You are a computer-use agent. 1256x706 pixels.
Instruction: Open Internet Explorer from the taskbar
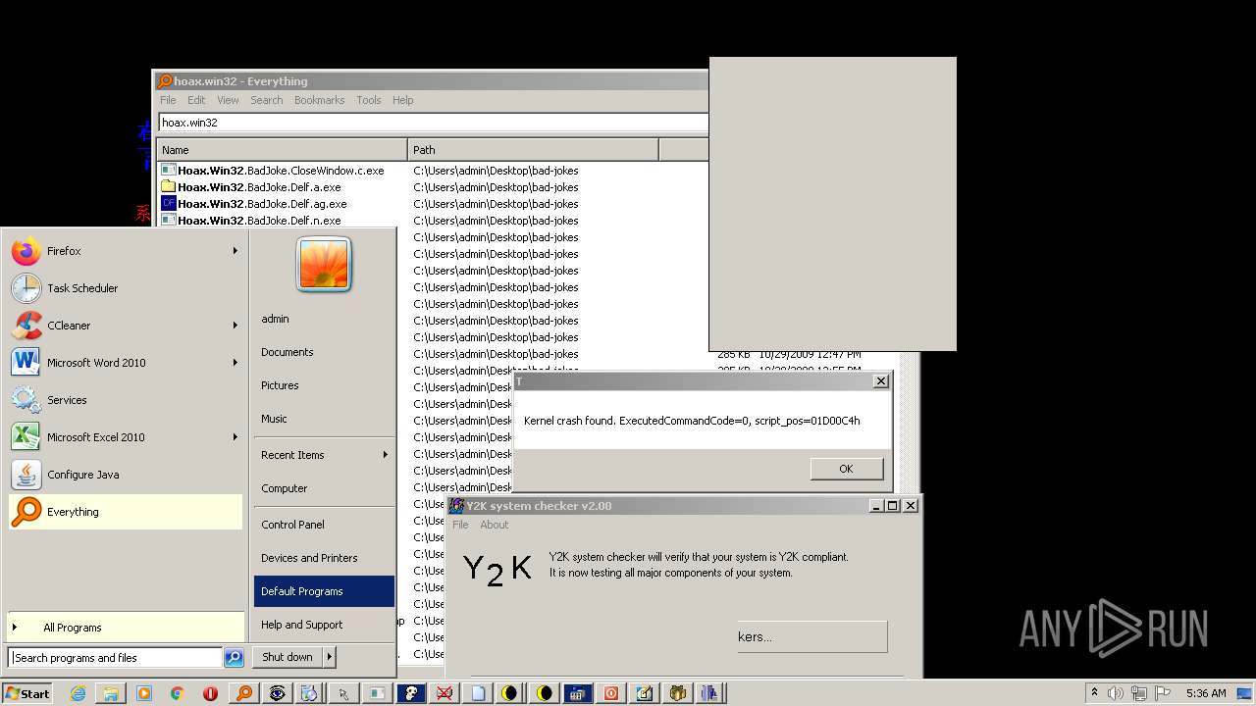click(x=78, y=693)
